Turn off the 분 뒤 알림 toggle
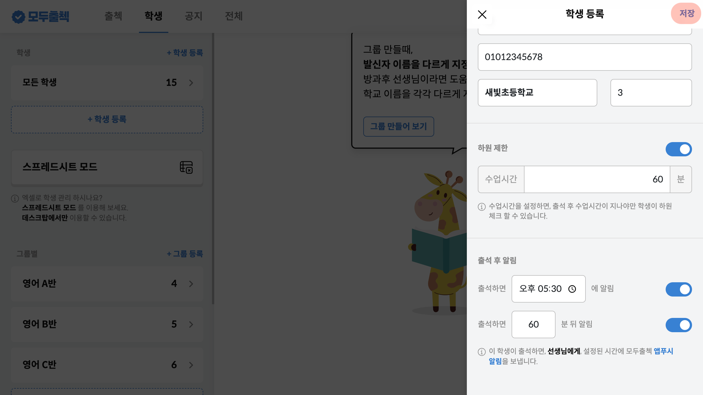 [678, 325]
